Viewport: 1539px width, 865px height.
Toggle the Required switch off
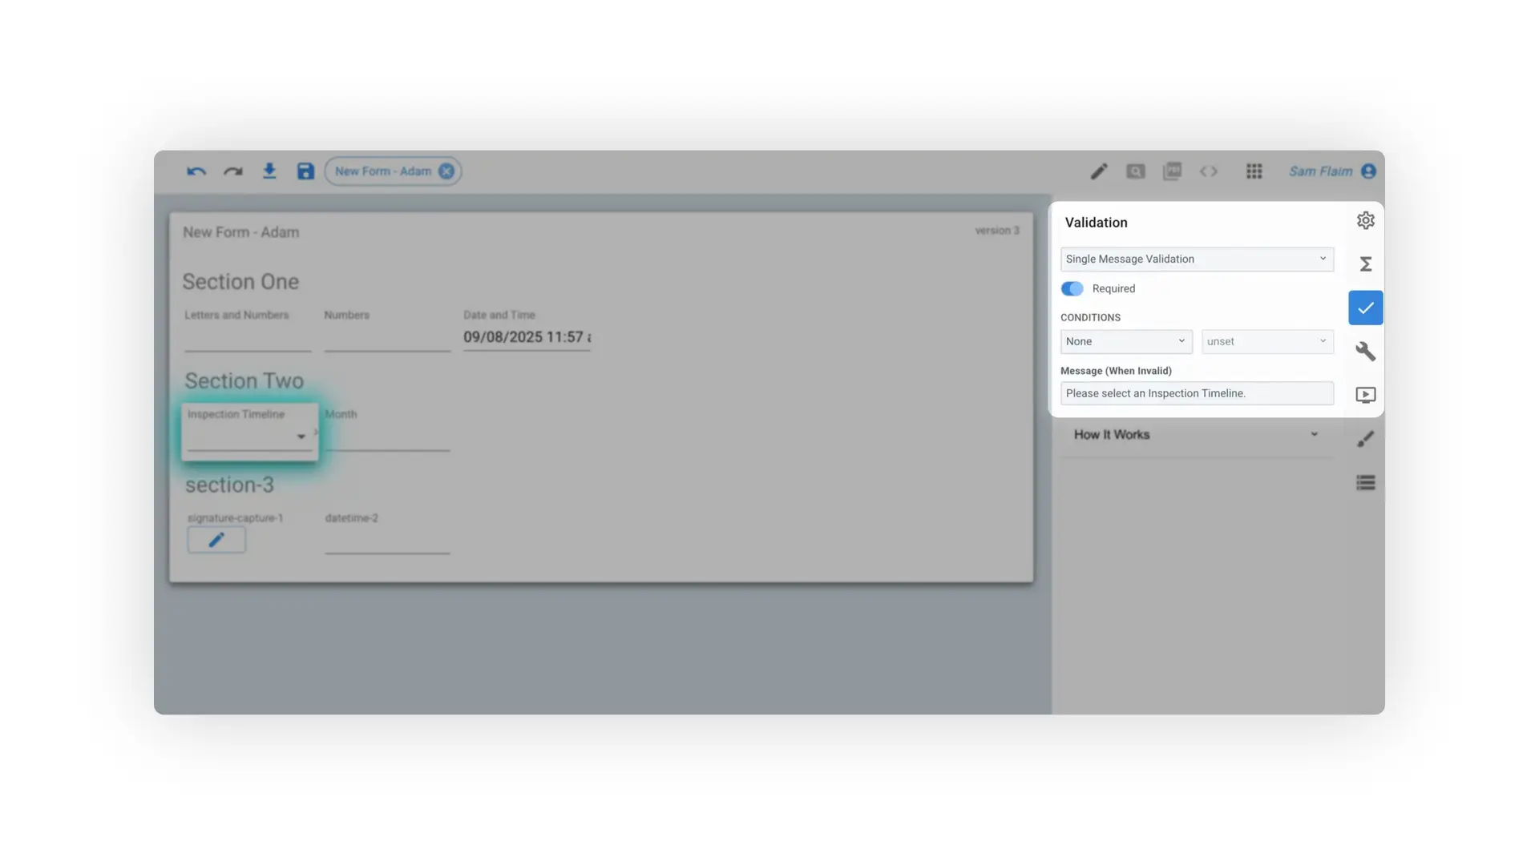1072,288
